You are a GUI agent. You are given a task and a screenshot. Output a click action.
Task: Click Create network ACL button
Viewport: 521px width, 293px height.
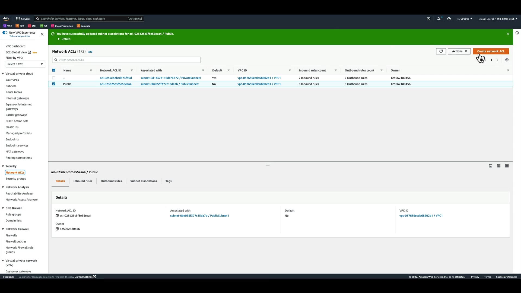(491, 51)
